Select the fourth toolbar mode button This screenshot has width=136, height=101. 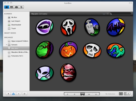[21, 7]
